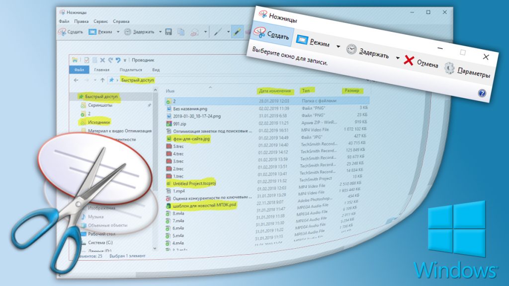This screenshot has width=509, height=286.
Task: Click the send snip envelope icon
Action: 194,32
